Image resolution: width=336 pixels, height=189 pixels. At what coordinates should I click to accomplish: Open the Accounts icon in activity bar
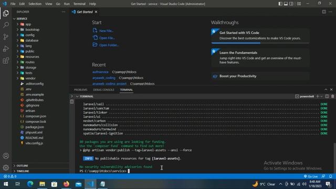coord(6,156)
